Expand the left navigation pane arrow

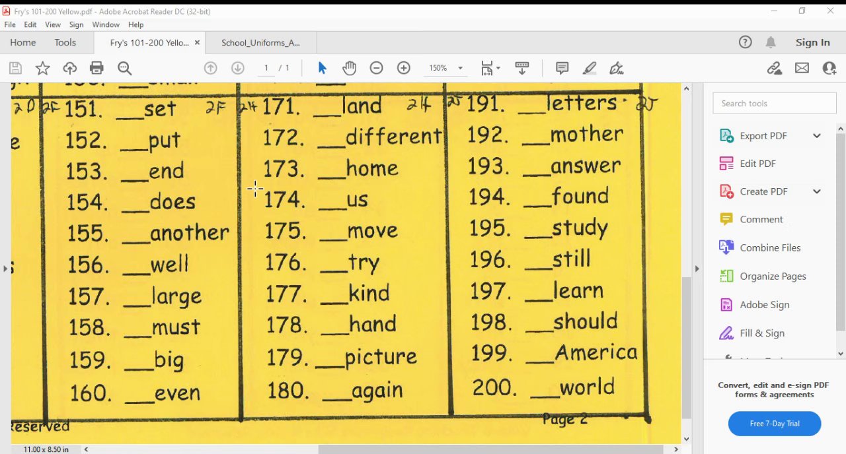[5, 269]
